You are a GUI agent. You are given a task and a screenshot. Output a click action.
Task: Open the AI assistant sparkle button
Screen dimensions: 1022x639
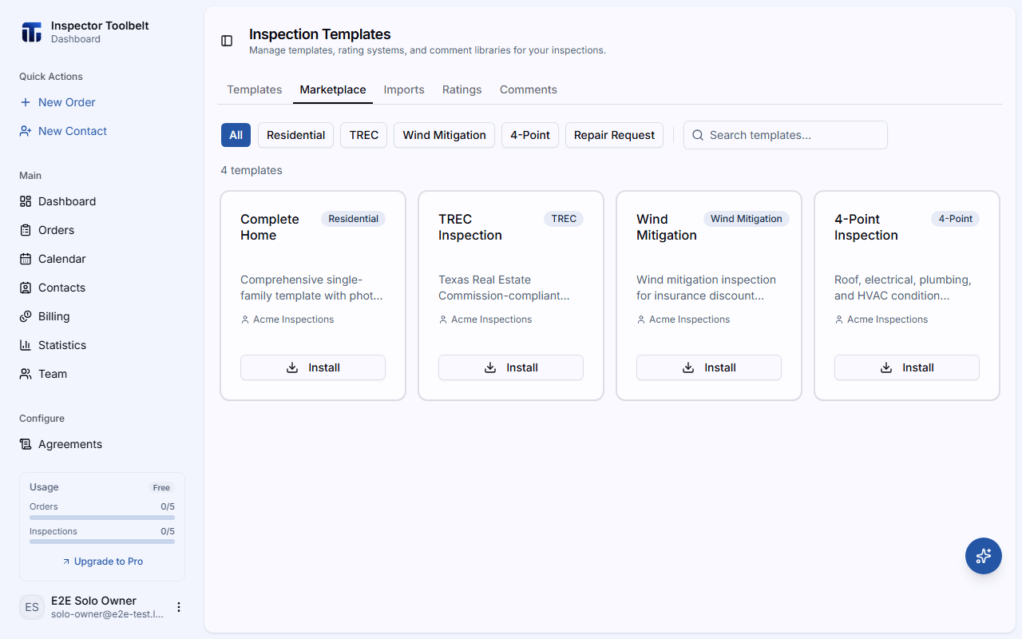[984, 556]
